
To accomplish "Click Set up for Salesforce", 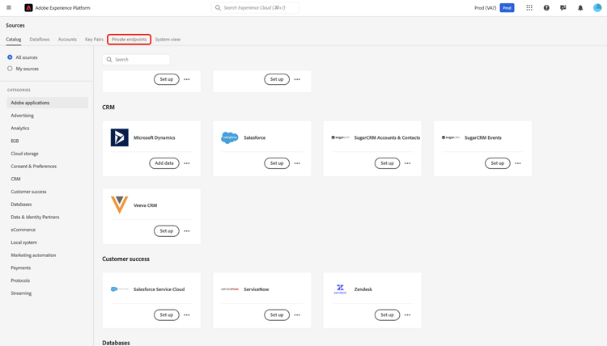I will pyautogui.click(x=277, y=163).
